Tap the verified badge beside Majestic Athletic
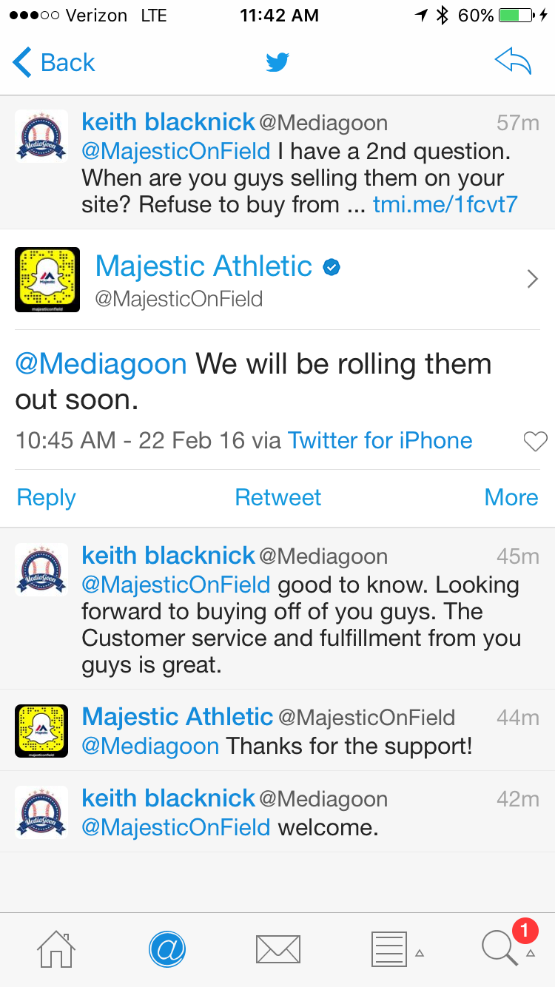 pos(332,267)
